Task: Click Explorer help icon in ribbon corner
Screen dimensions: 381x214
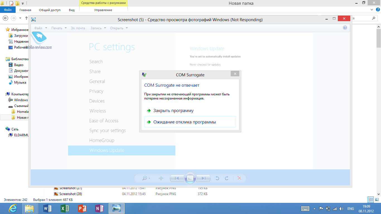Action: click(378, 9)
